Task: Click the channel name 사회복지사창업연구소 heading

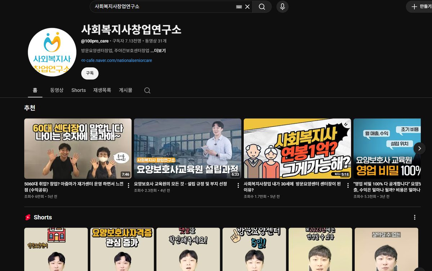Action: (131, 29)
